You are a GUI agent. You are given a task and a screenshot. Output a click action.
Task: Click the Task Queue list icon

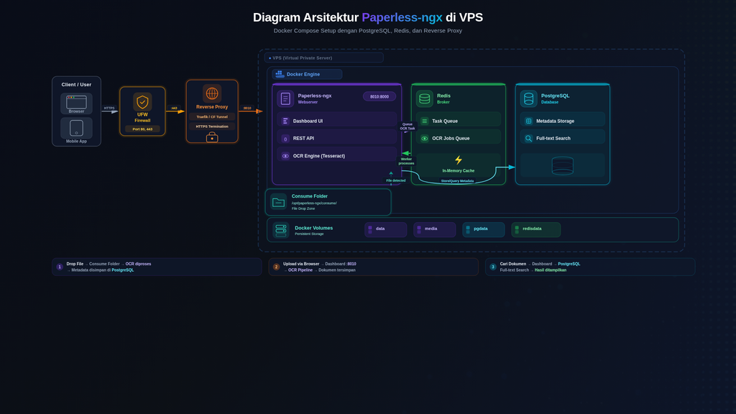[424, 121]
